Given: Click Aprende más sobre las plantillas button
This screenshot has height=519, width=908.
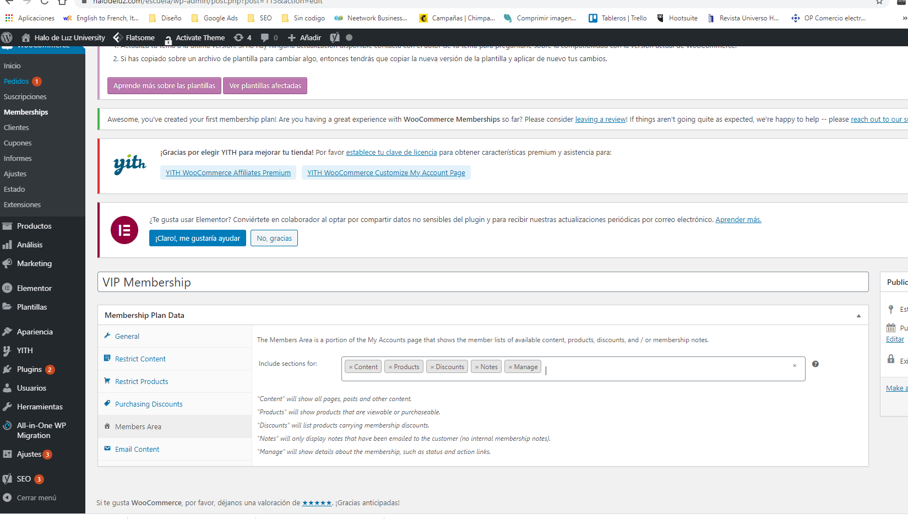Looking at the screenshot, I should pos(164,85).
